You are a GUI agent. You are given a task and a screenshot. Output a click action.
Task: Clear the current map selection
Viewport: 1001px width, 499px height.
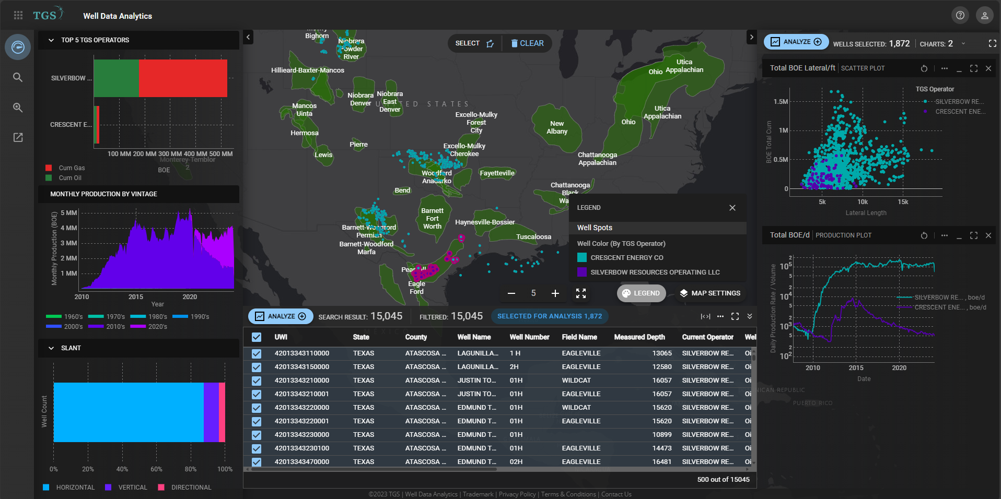(527, 43)
